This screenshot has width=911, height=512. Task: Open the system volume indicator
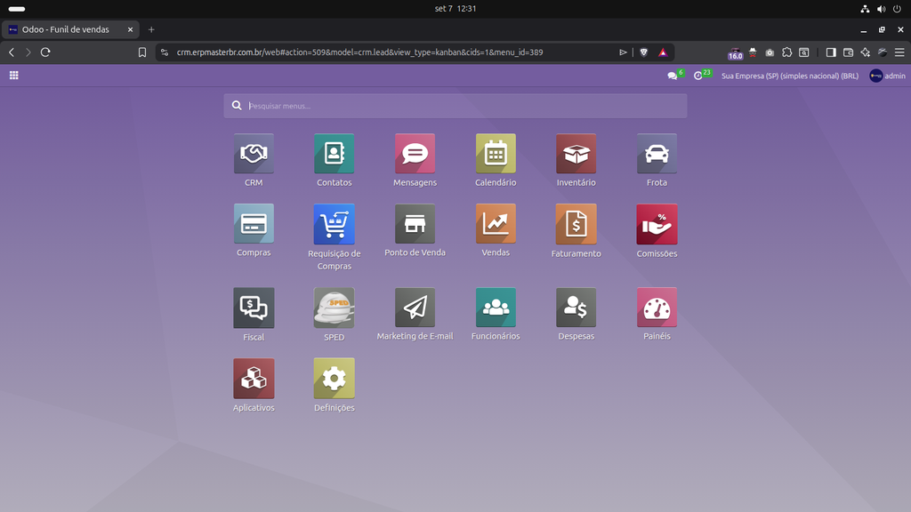click(x=882, y=9)
